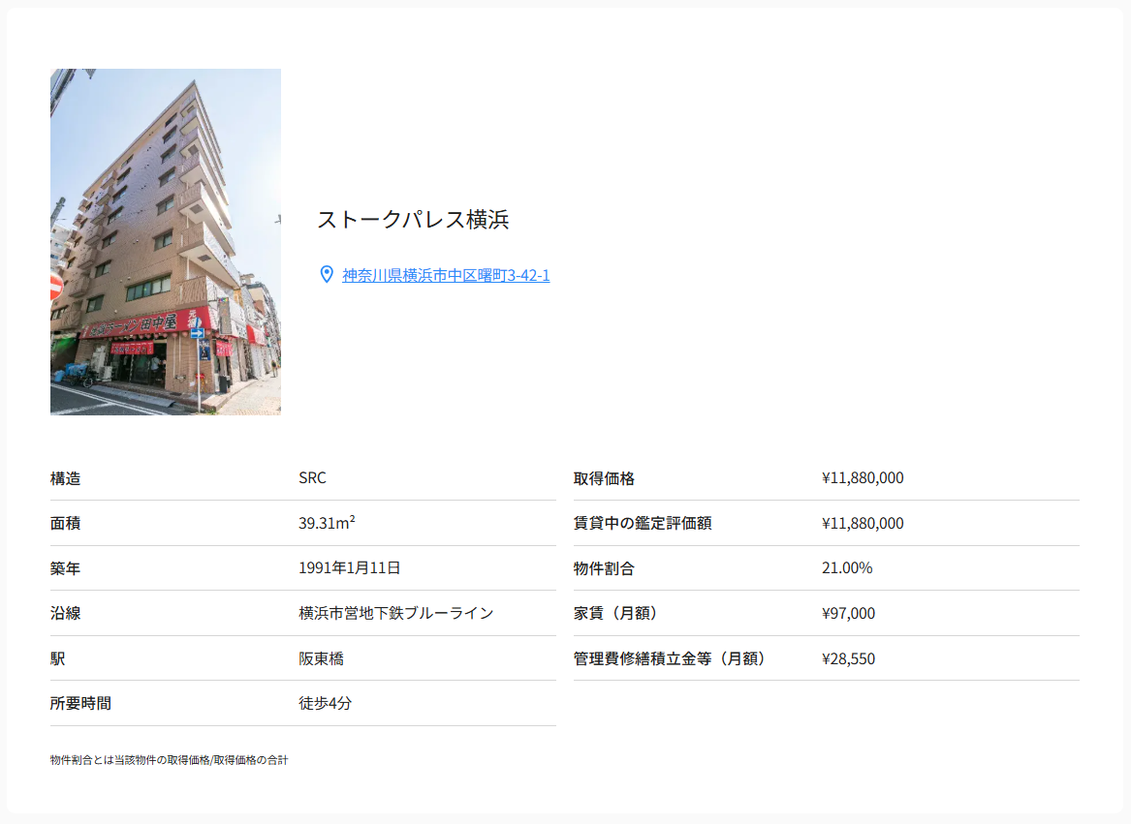Select the ¥11,880,000 value beside 賃貸中の鑑定評価額
The image size is (1131, 824).
tap(863, 524)
